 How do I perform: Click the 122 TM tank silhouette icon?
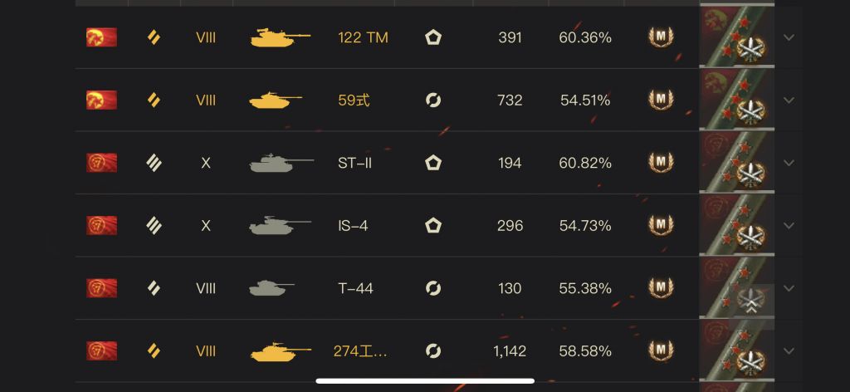(x=280, y=37)
